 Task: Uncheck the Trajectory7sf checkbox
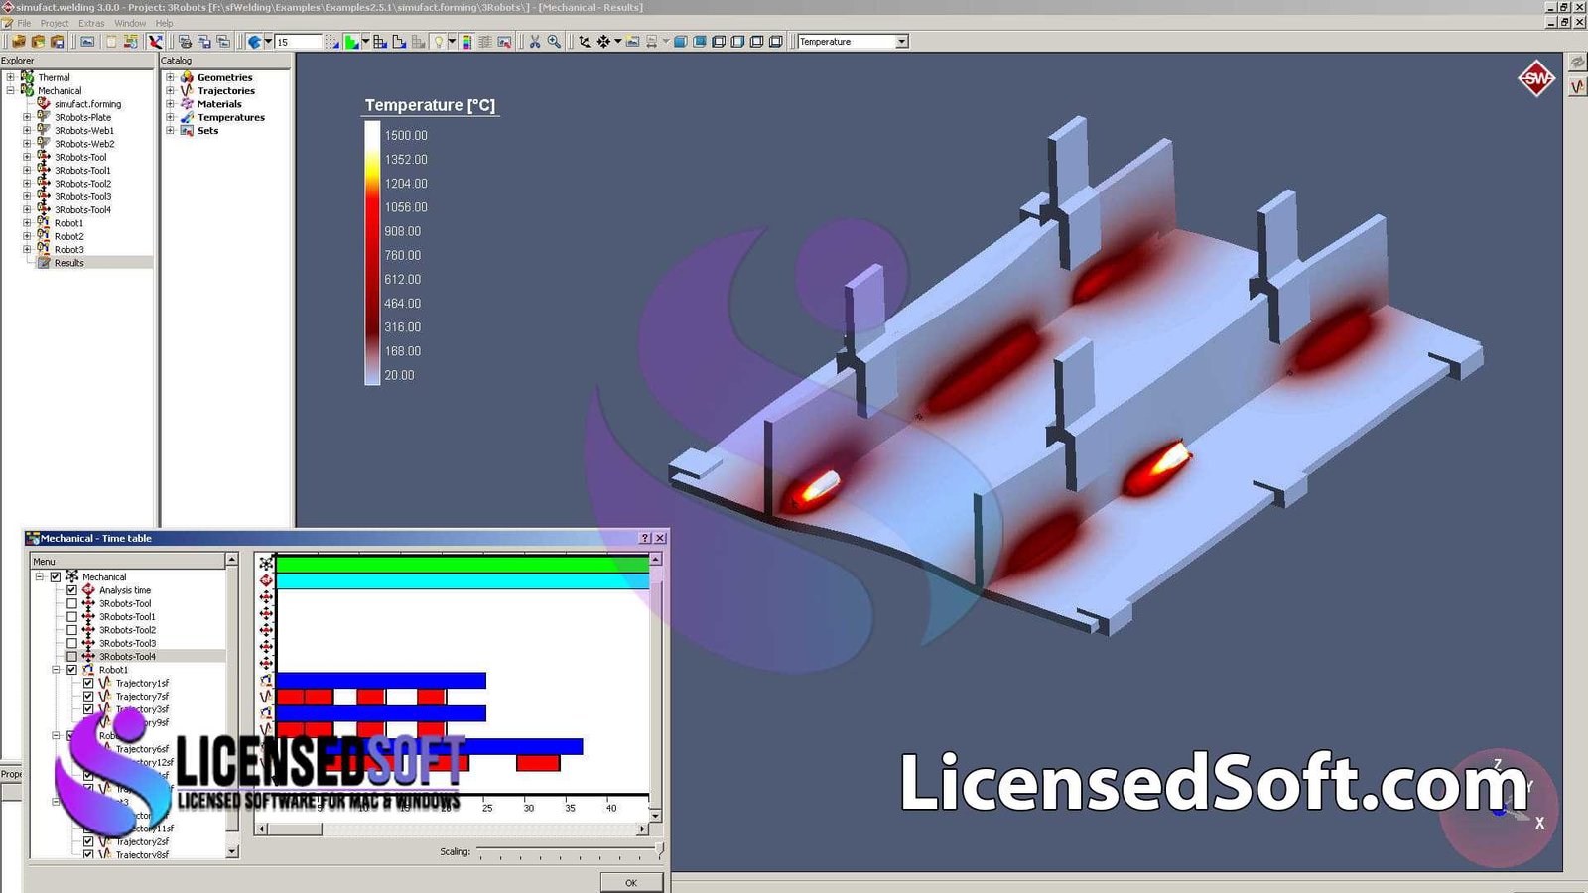(88, 697)
